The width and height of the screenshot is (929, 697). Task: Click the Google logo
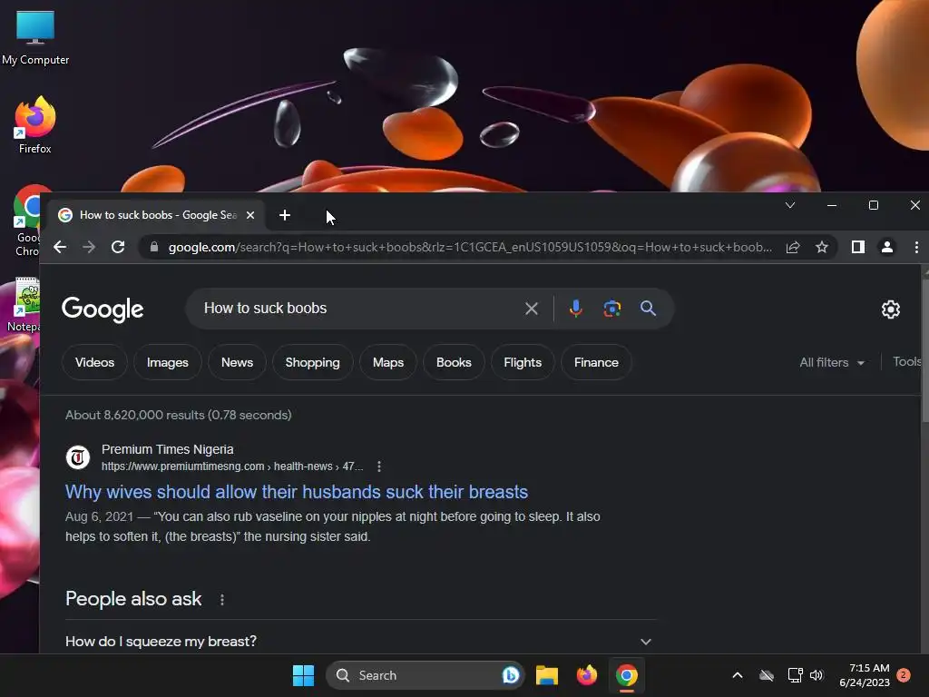[103, 309]
